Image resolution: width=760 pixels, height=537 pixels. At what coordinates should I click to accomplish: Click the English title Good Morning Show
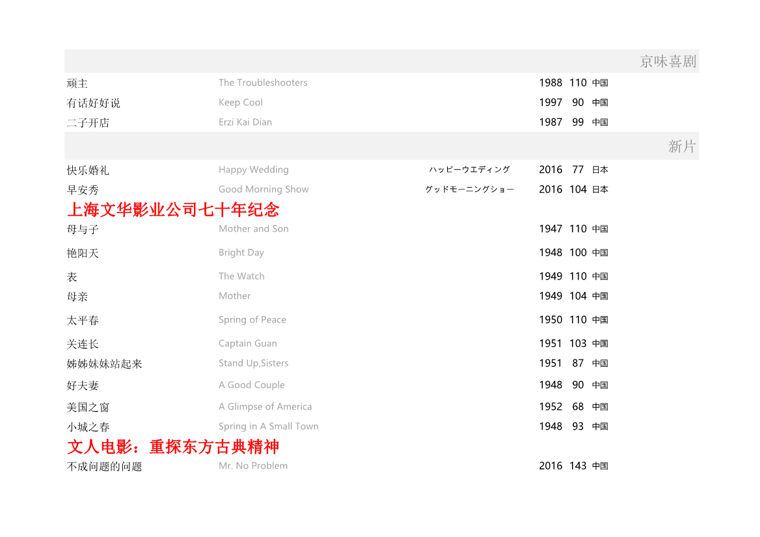(264, 189)
